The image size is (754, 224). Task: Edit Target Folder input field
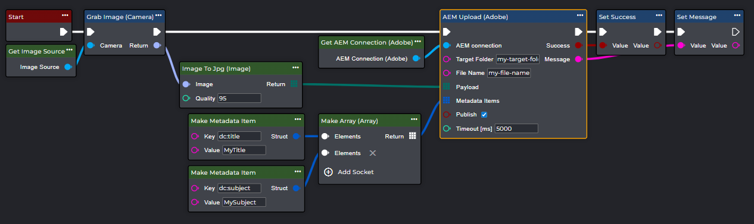518,59
